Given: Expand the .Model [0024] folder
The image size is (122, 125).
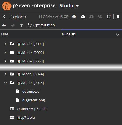Looking at the screenshot, I should coord(5,74).
